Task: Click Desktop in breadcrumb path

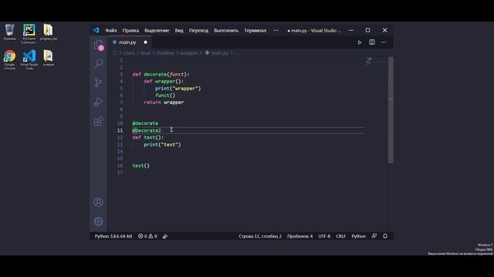Action: pyautogui.click(x=165, y=53)
